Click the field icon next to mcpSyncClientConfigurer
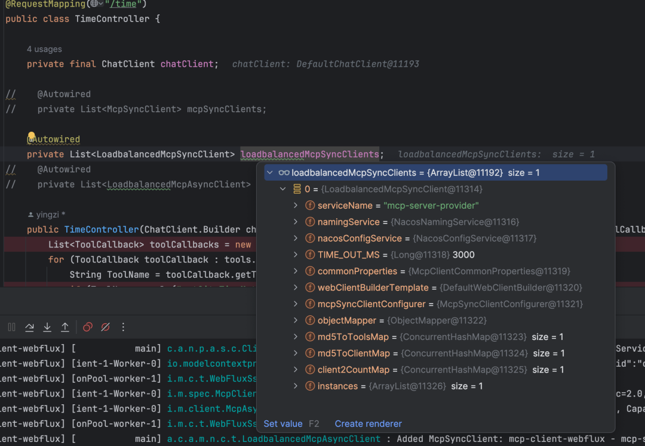The height and width of the screenshot is (446, 645). point(310,304)
